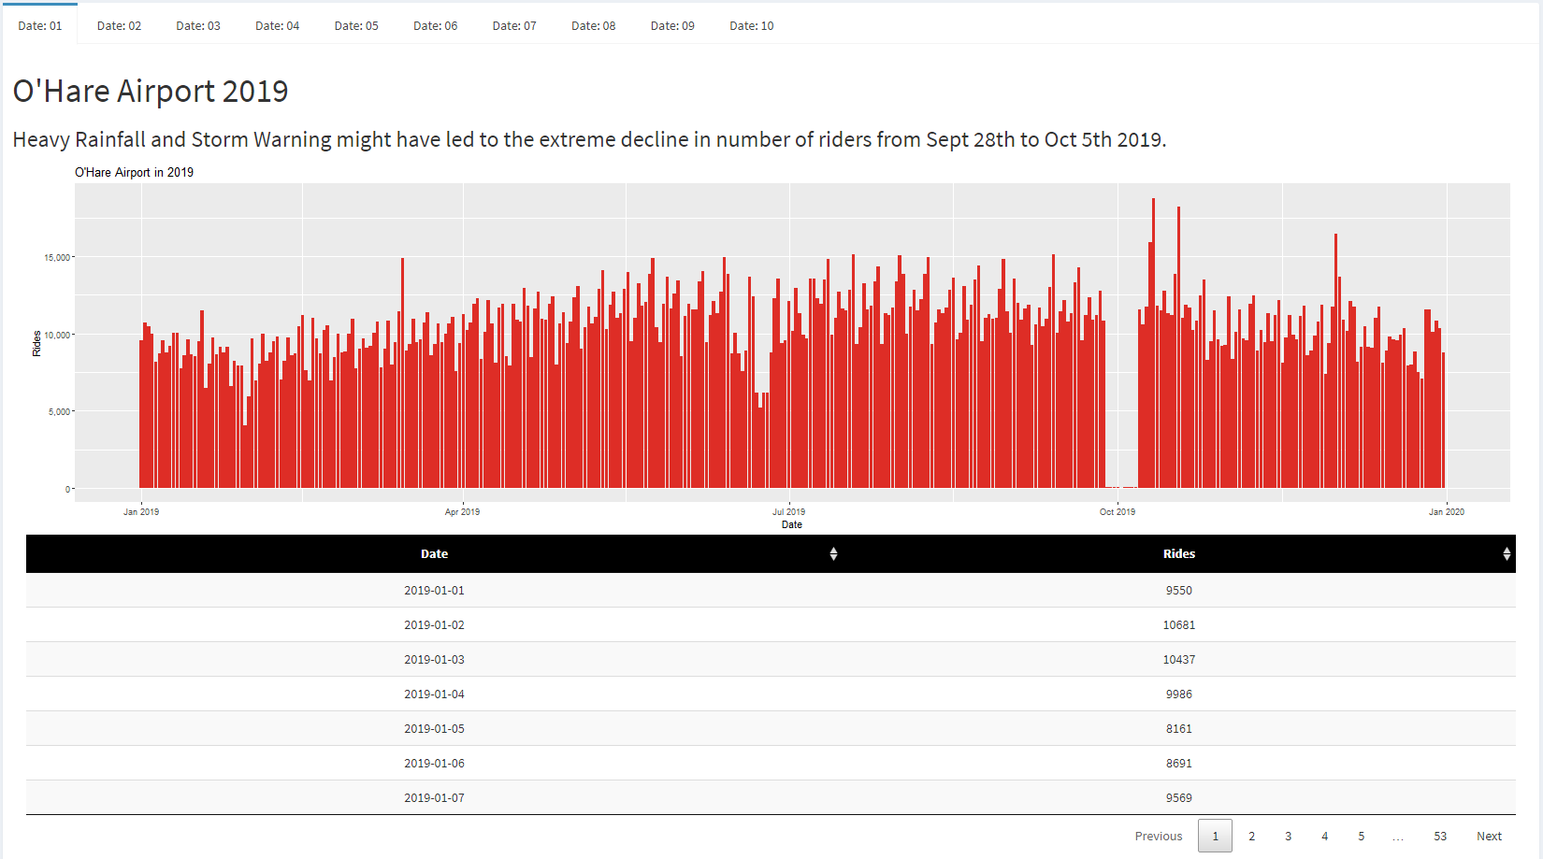Select the Date: 04 tab

278,25
